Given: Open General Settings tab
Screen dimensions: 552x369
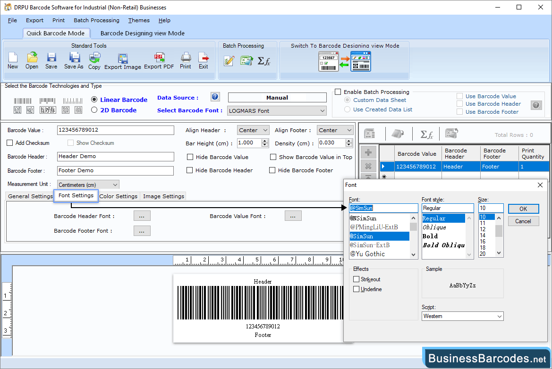Looking at the screenshot, I should 30,196.
